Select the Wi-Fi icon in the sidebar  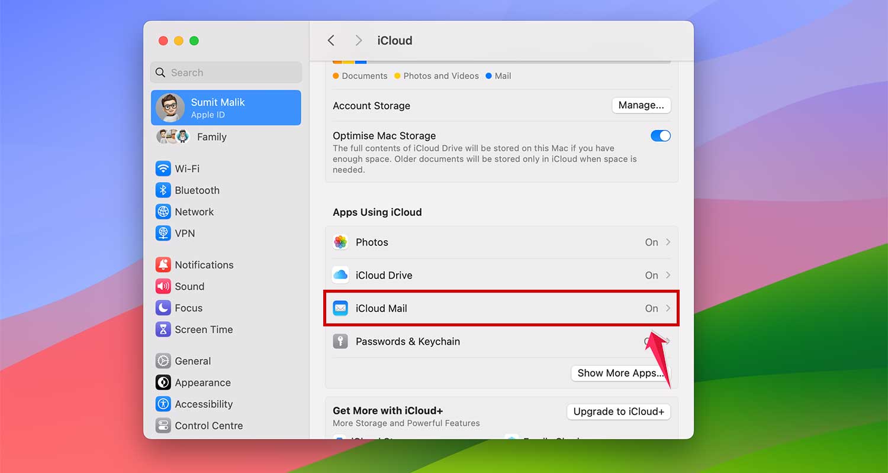pos(163,169)
